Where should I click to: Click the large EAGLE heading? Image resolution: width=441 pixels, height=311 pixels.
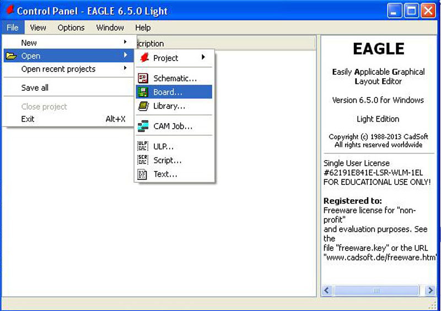[x=379, y=49]
